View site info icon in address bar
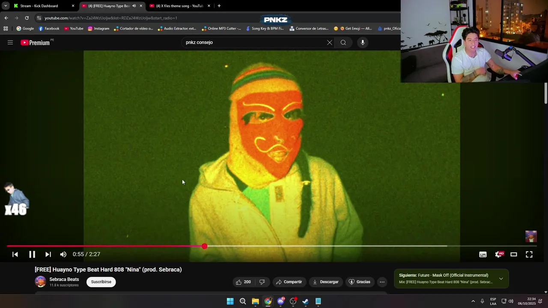 (39, 18)
